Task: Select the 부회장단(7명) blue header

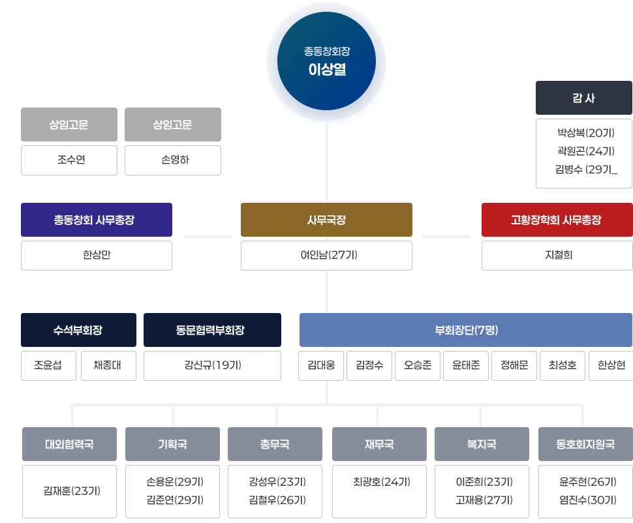Action: [x=466, y=330]
